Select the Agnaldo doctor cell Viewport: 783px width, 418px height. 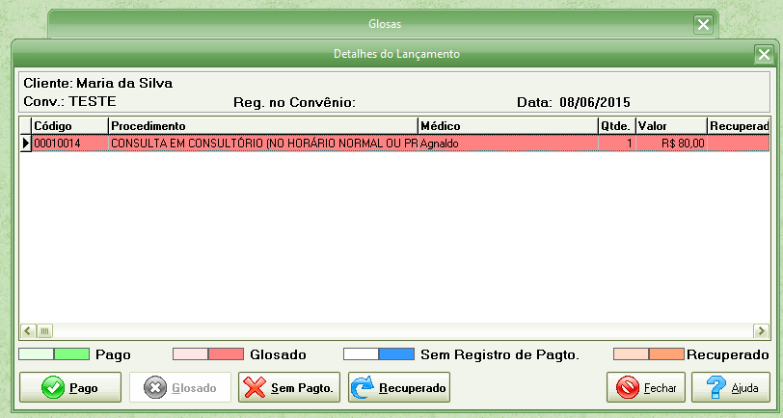tap(508, 144)
